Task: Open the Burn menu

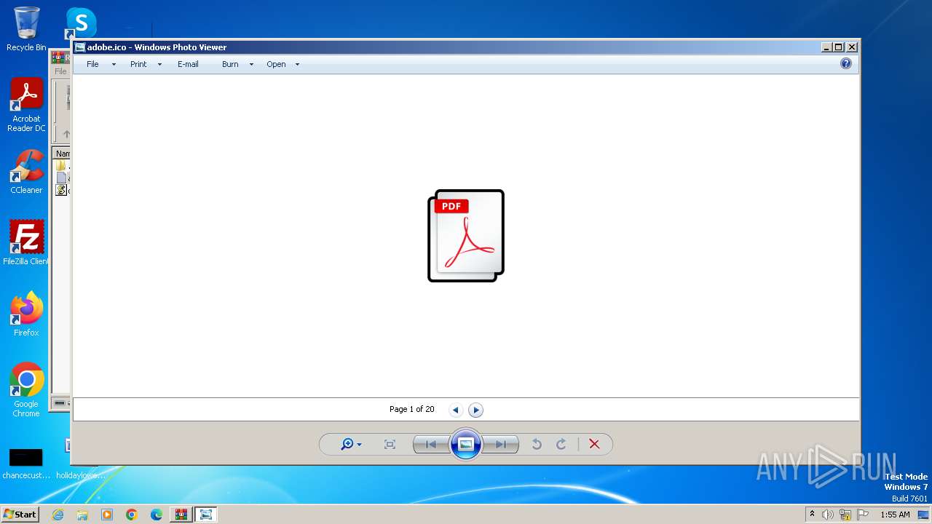Action: coord(230,64)
